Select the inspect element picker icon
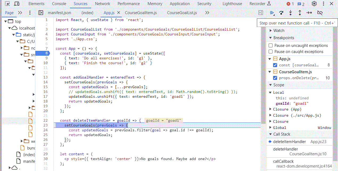Screen dimensions: 338x171 [x=7, y=4]
